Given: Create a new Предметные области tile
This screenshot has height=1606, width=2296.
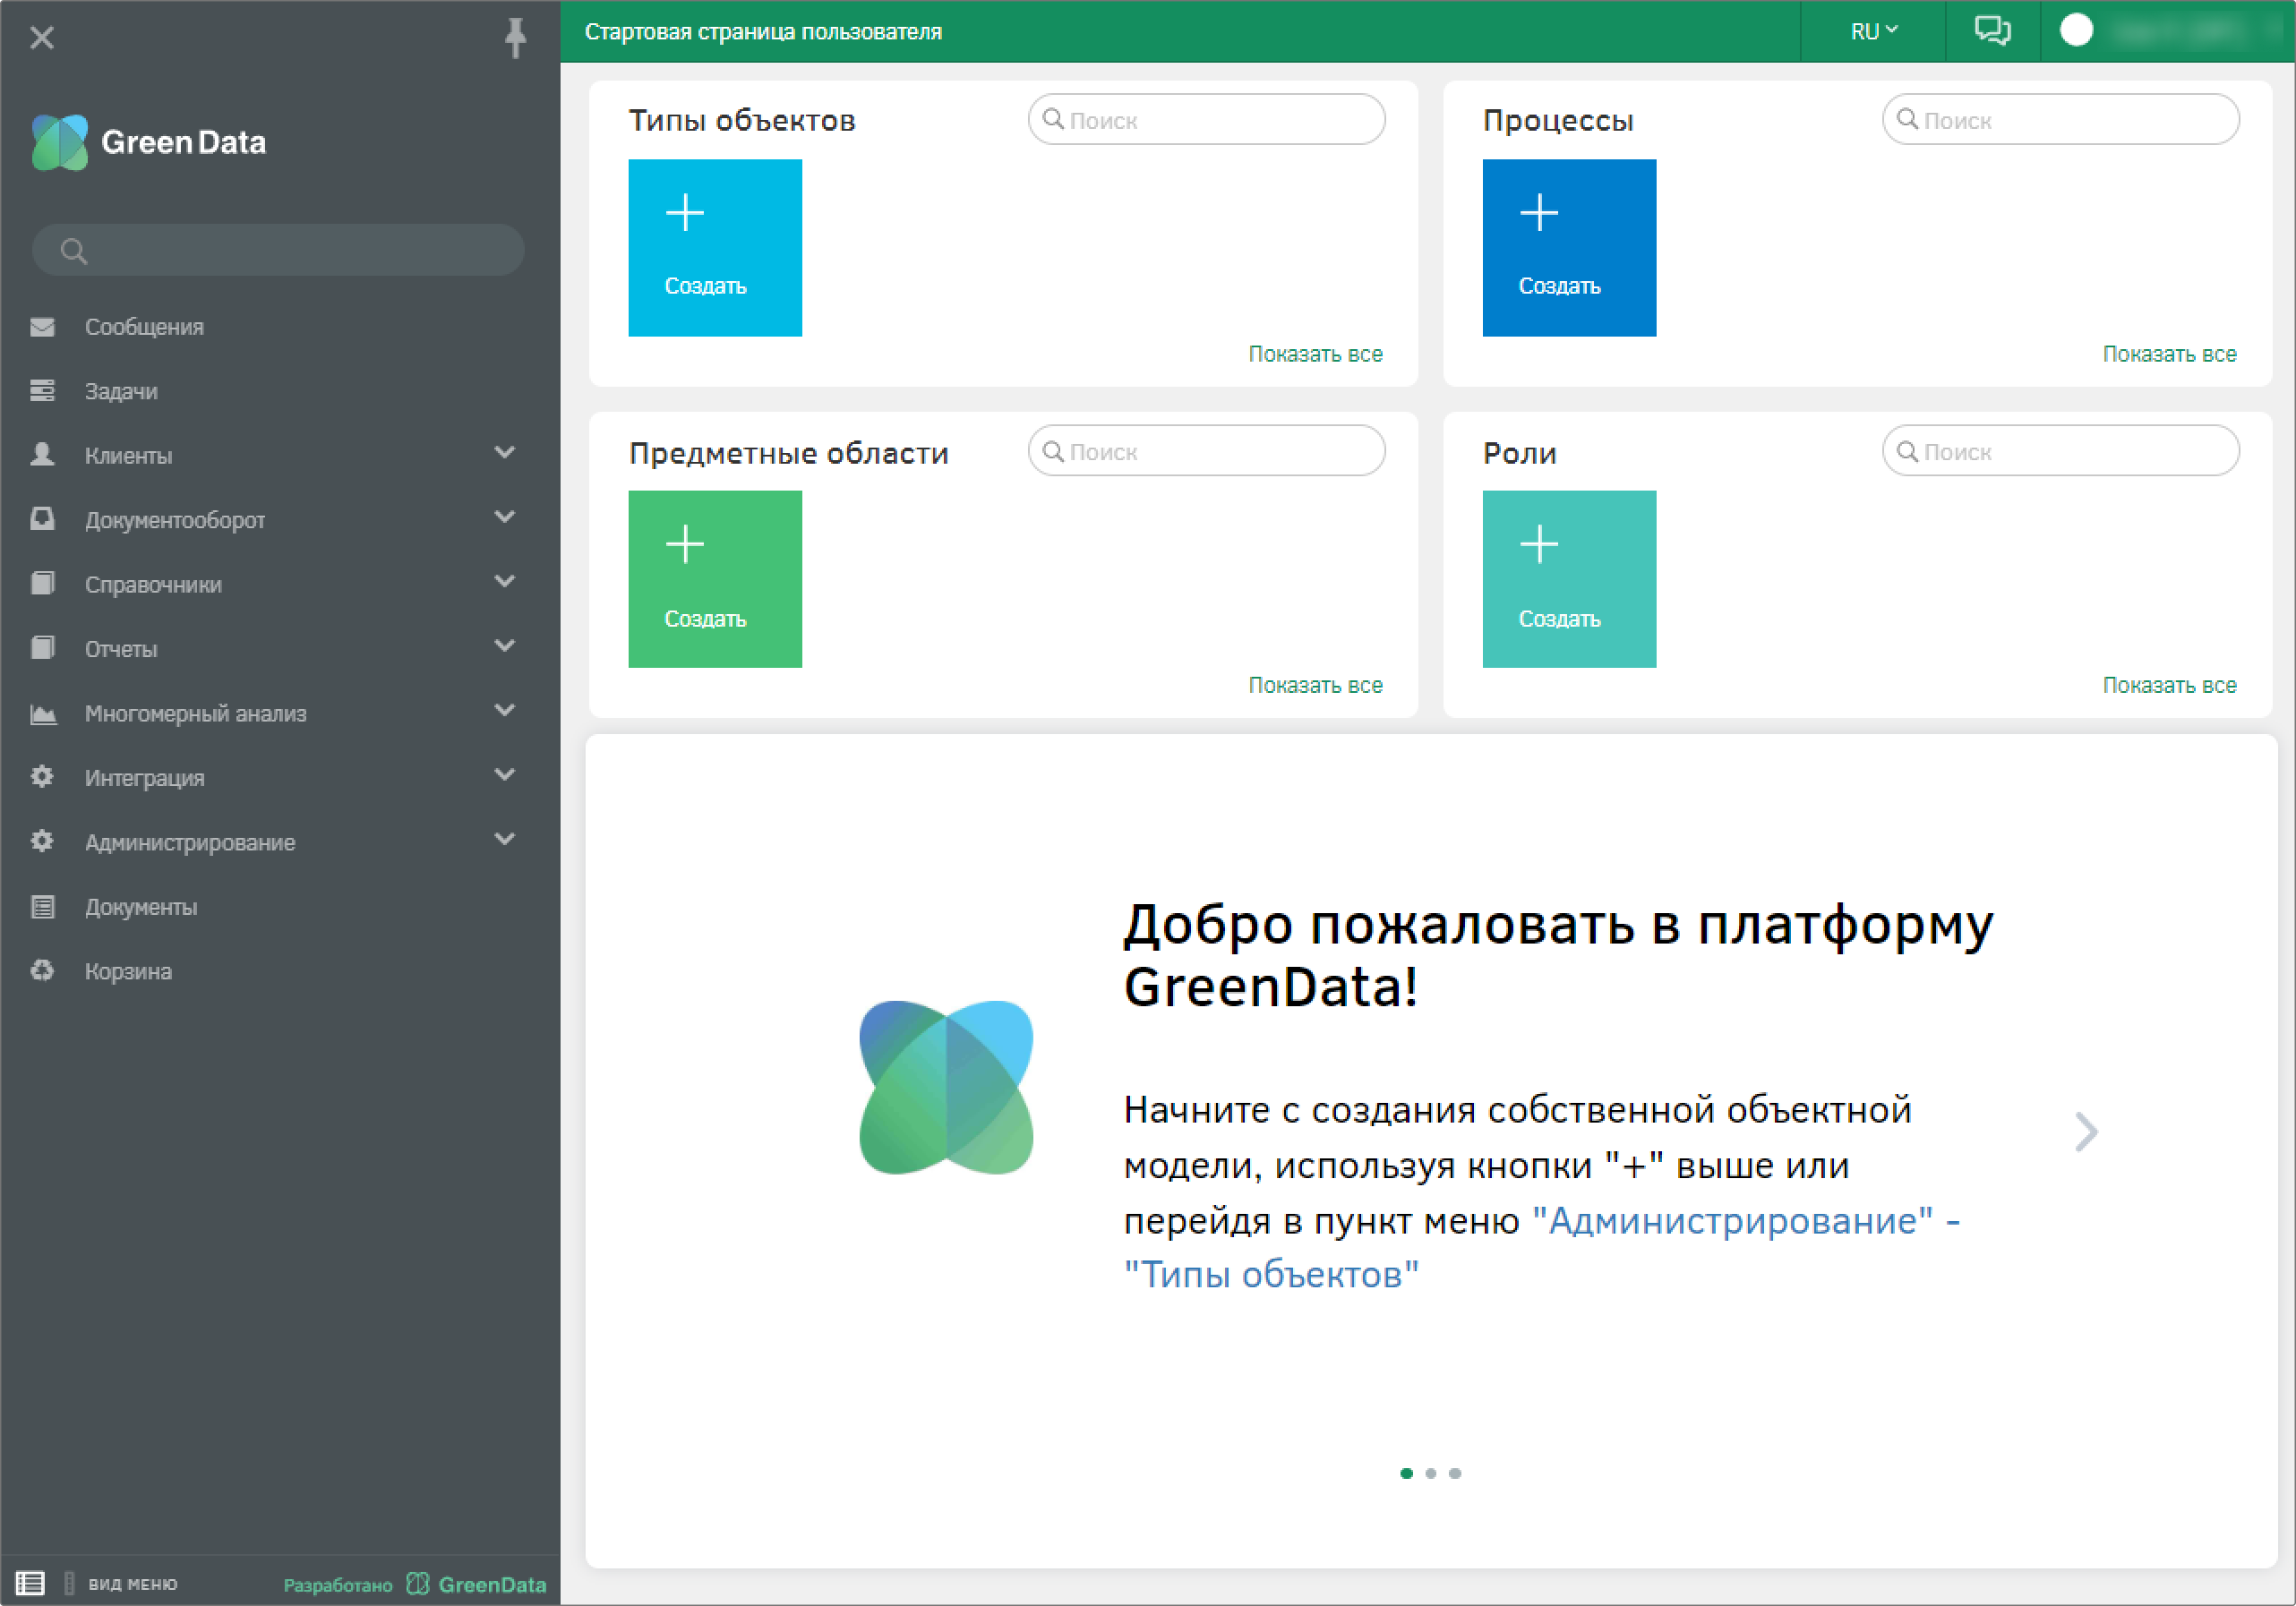Looking at the screenshot, I should tap(715, 579).
